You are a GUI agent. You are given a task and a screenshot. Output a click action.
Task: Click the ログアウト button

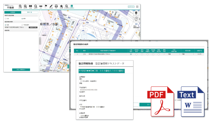click(x=131, y=7)
